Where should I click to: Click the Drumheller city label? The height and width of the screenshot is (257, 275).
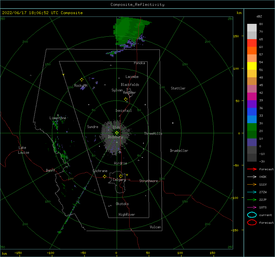tap(179, 151)
